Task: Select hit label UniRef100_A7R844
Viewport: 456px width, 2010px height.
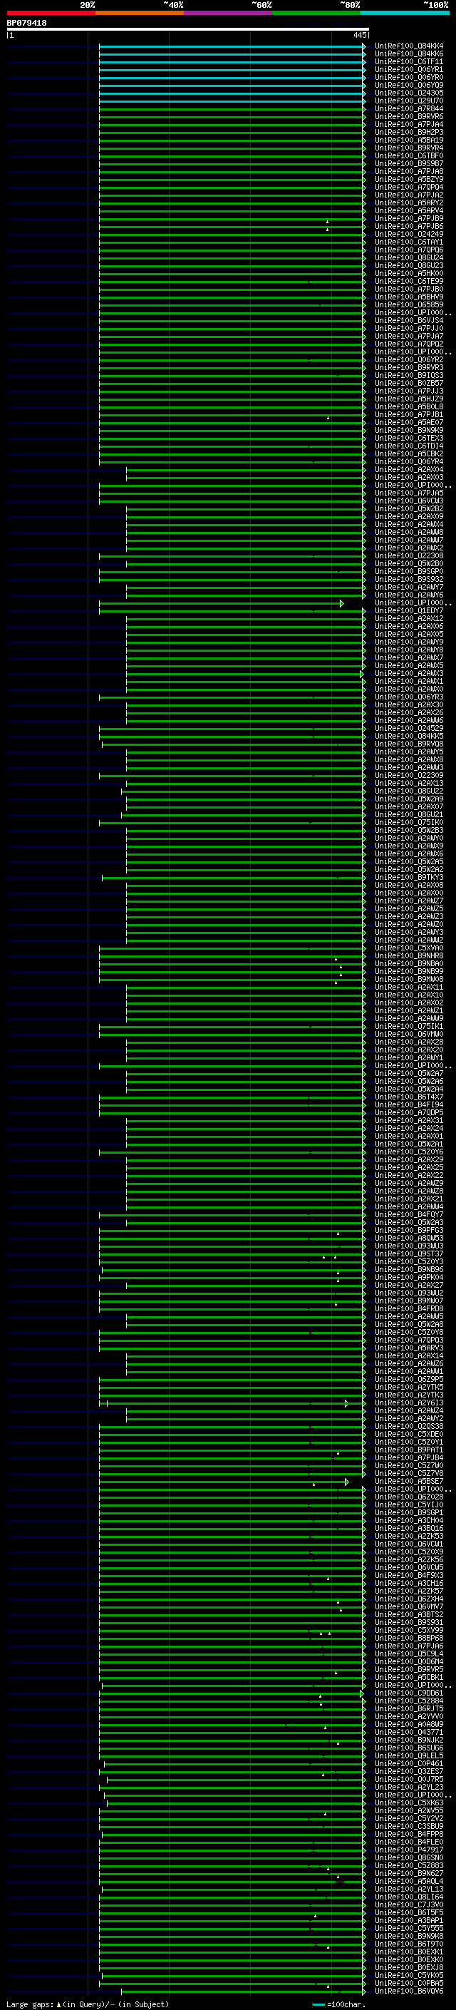Action: pyautogui.click(x=409, y=108)
